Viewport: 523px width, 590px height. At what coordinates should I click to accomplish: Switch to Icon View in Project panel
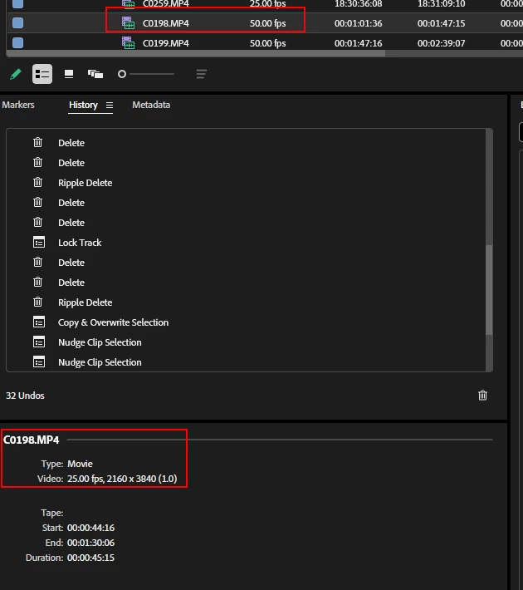(69, 74)
